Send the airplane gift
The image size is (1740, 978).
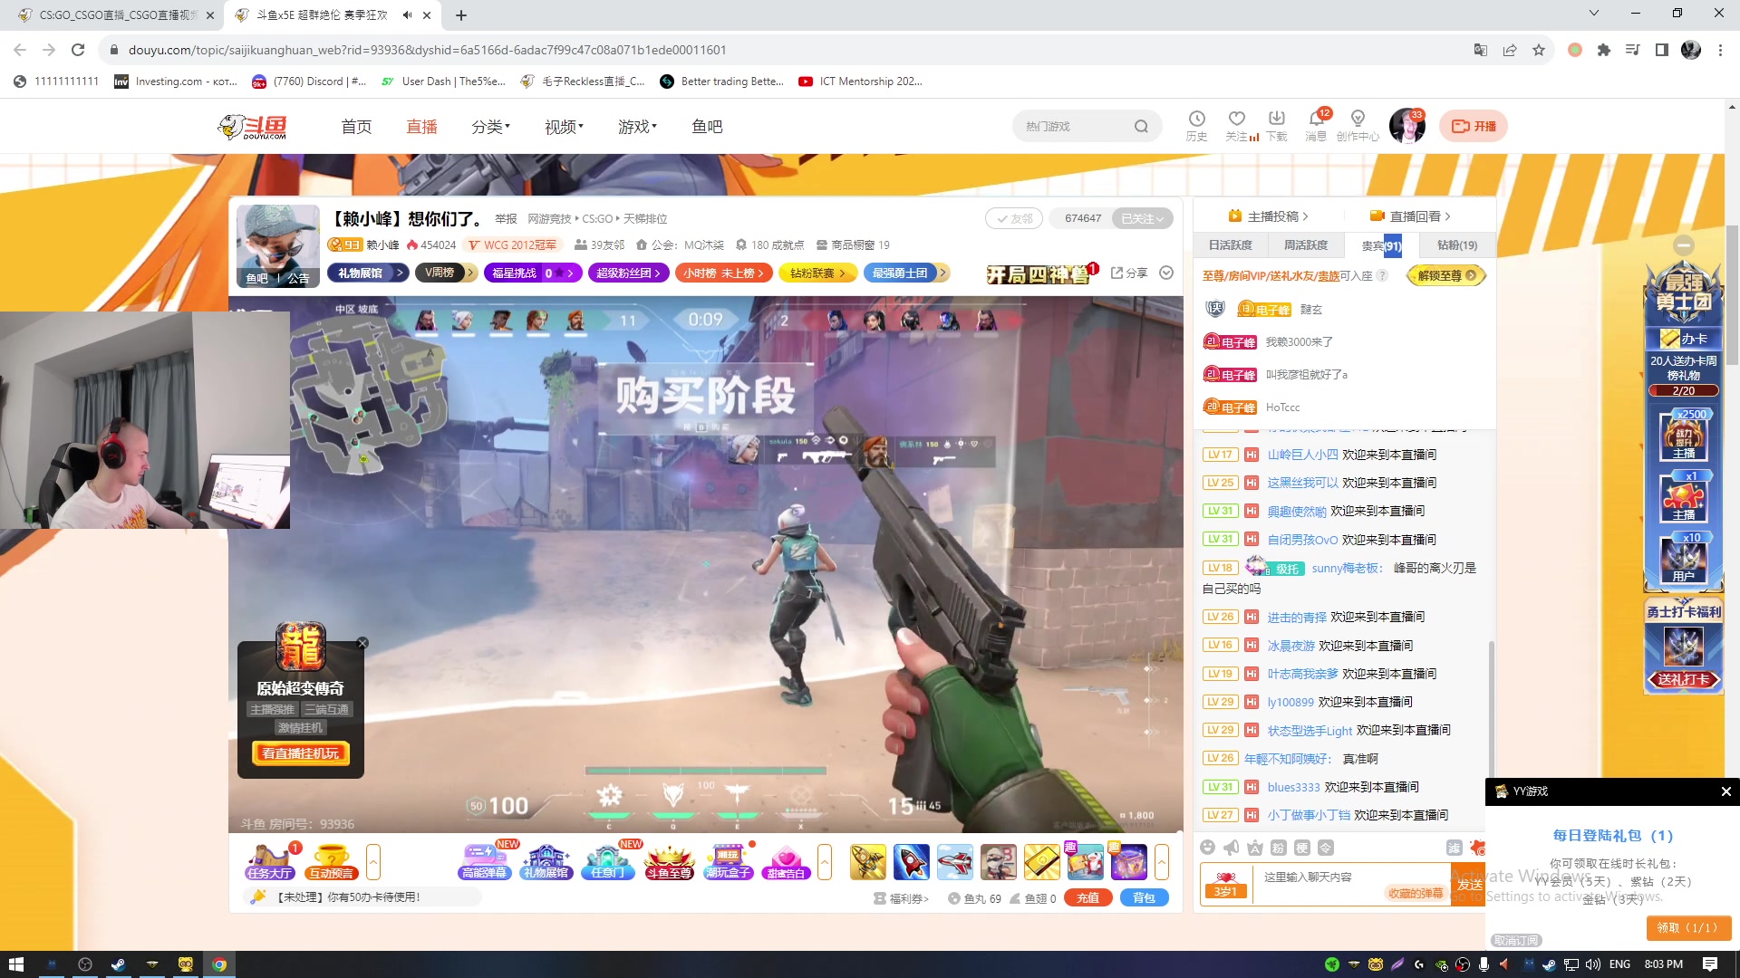click(x=954, y=862)
